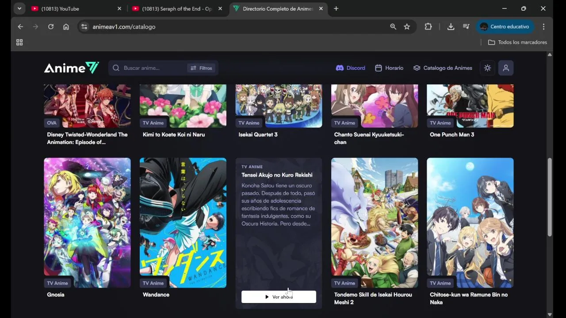This screenshot has height=318, width=566.
Task: Open the Discord link
Action: tap(350, 68)
